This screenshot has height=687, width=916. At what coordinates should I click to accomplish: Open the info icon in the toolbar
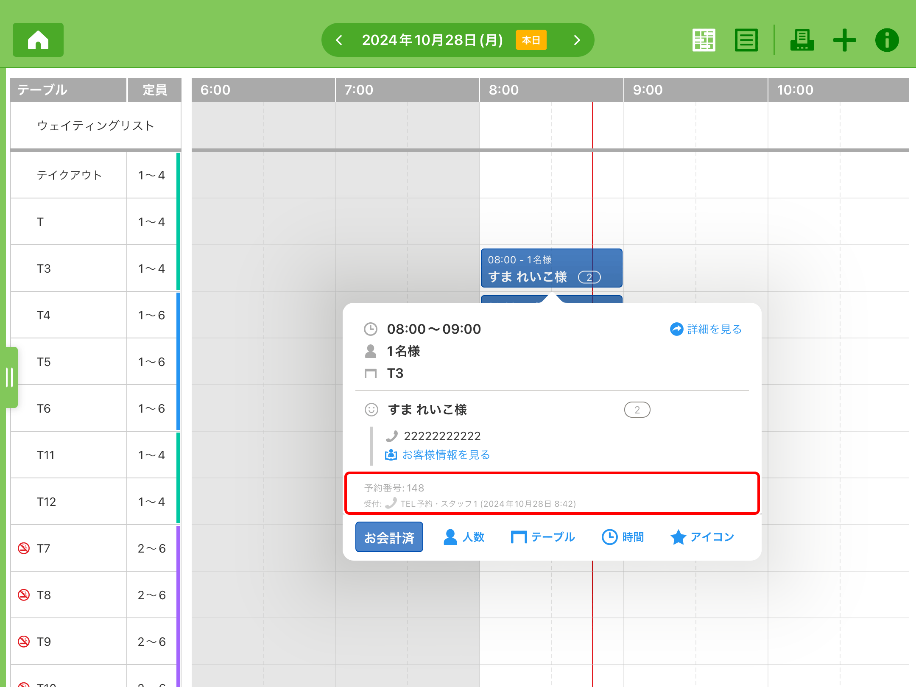pos(887,40)
